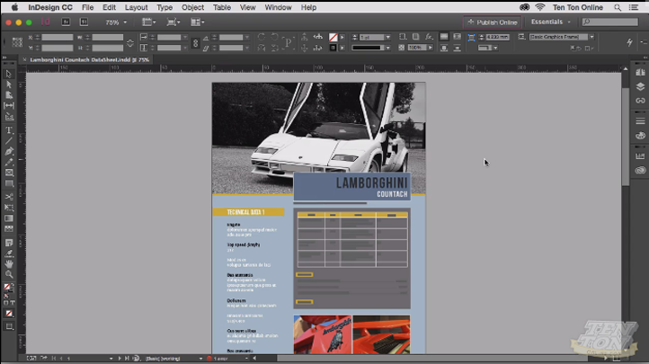The image size is (649, 364).
Task: Select the Pencil tool
Action: tap(9, 162)
